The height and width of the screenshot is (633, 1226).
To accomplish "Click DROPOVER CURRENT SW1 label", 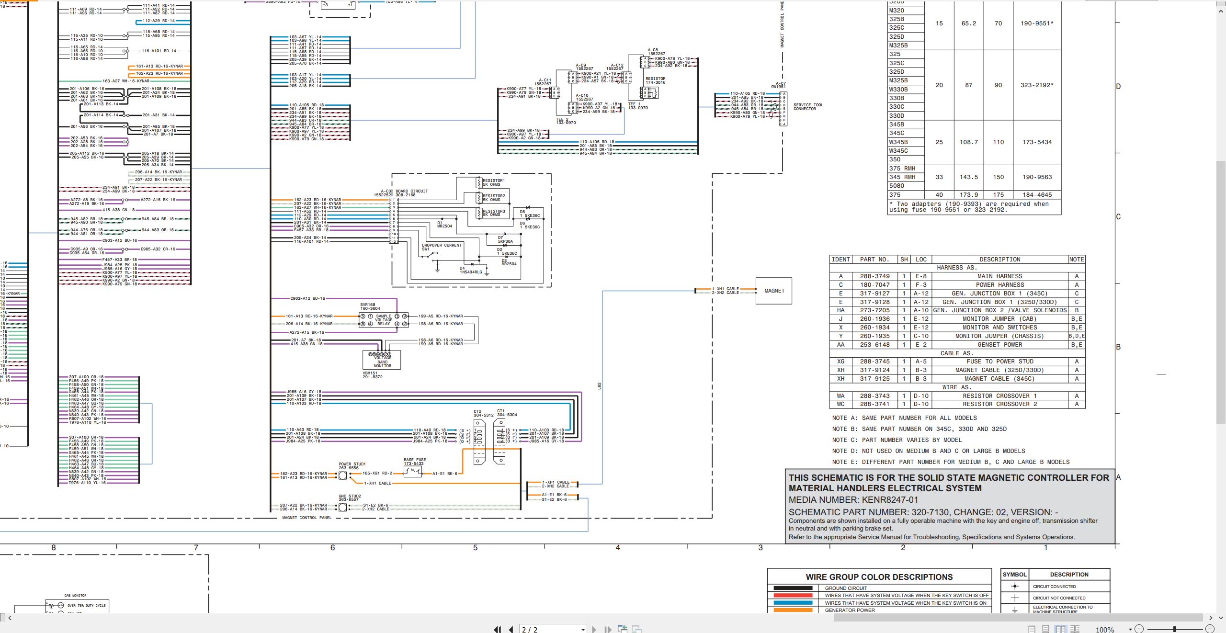I will point(442,247).
